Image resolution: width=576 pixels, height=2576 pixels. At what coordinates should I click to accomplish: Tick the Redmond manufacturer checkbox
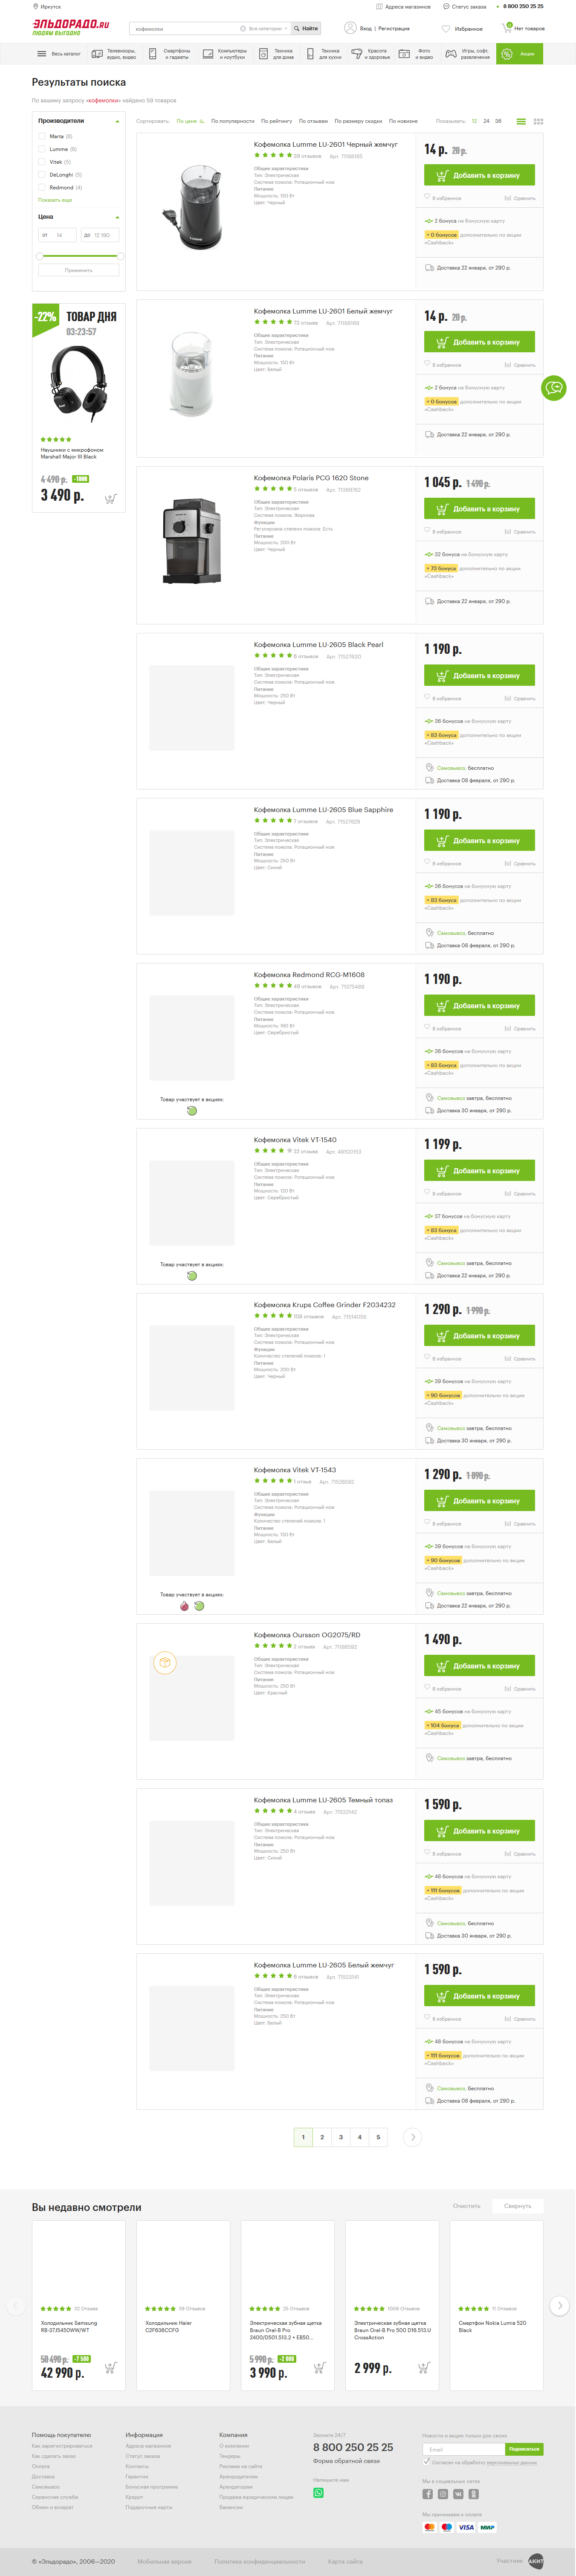tap(42, 187)
